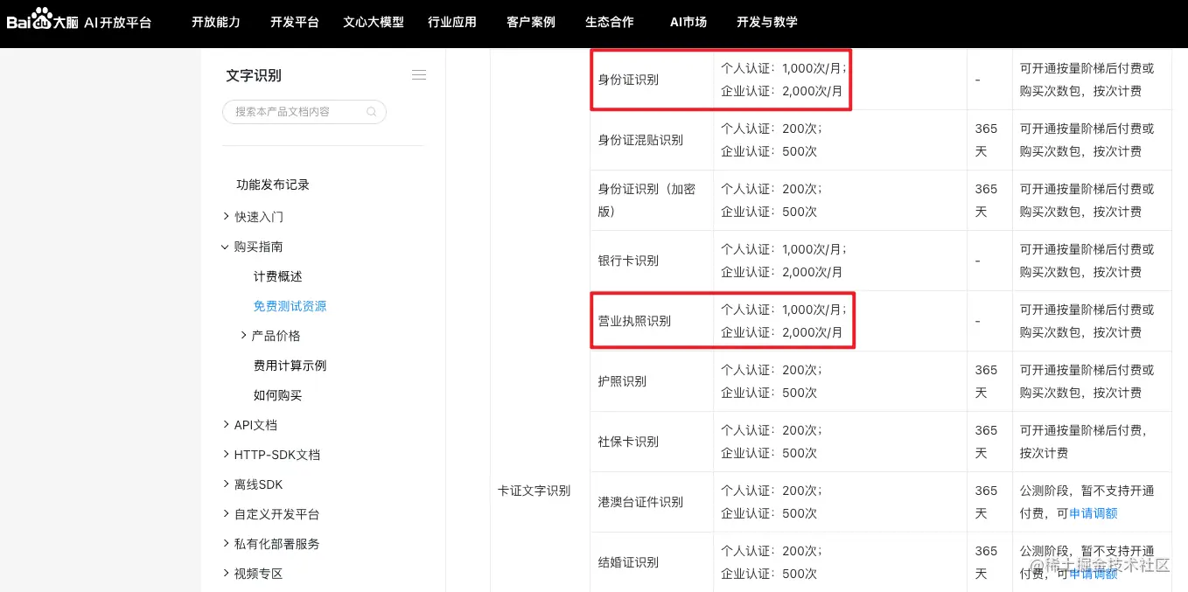Open the 计费概述 page
This screenshot has height=592, width=1188.
(x=278, y=276)
